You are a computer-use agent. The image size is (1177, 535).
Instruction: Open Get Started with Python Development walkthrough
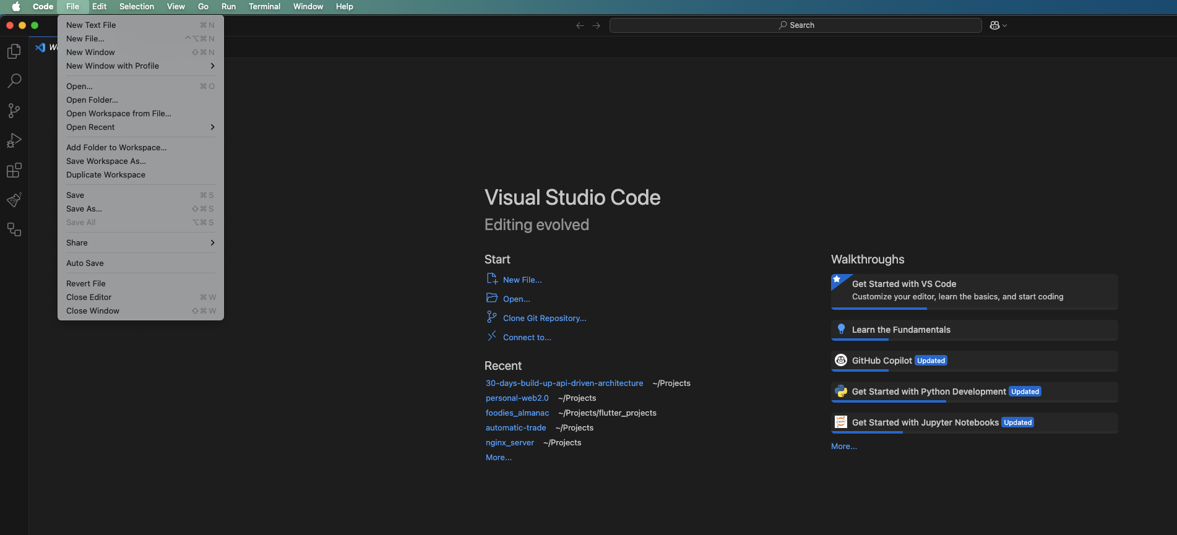[x=975, y=392]
